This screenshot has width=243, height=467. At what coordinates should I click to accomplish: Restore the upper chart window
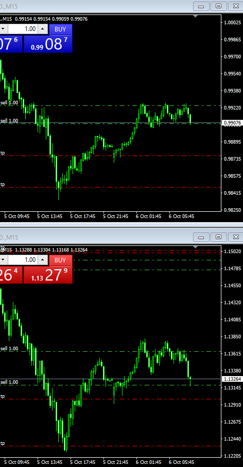219,6
